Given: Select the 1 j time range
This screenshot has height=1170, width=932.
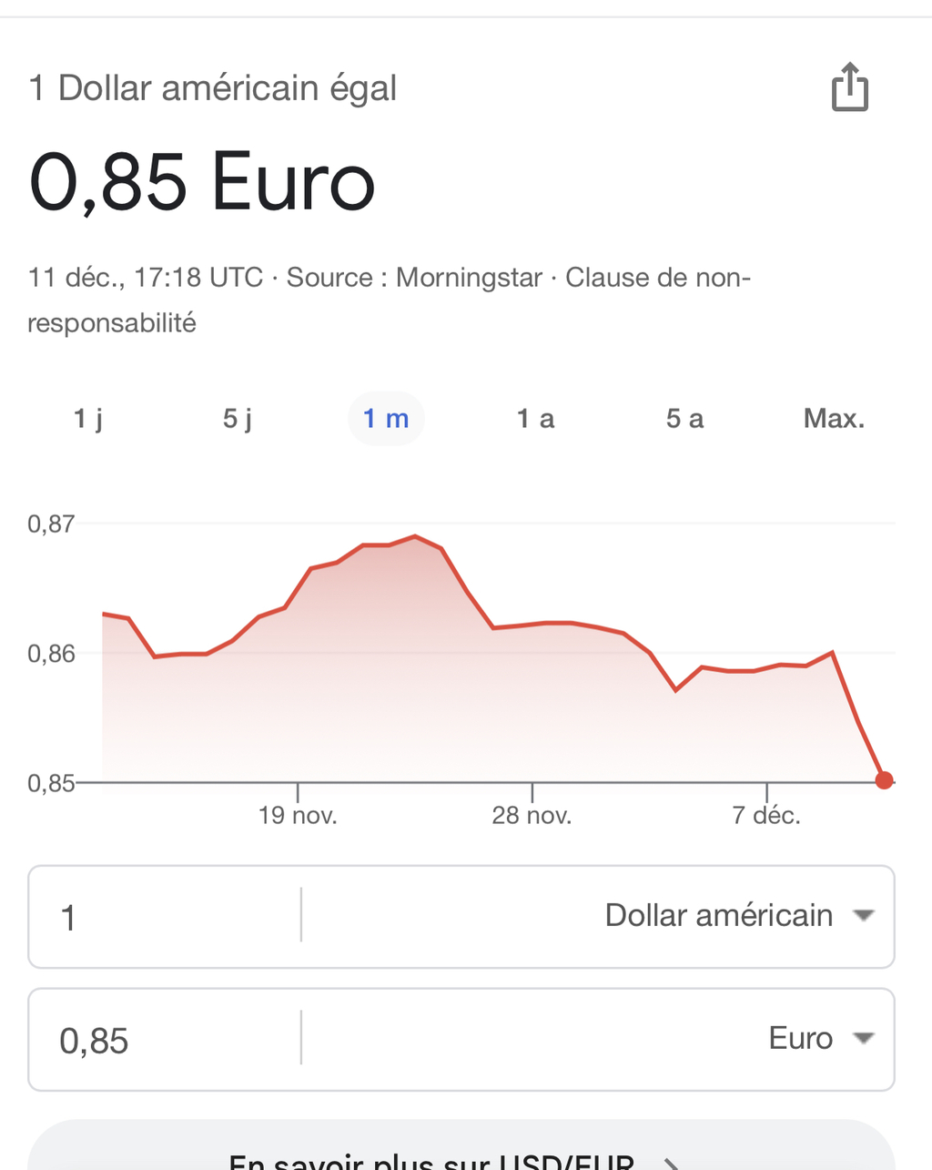Looking at the screenshot, I should coord(88,419).
